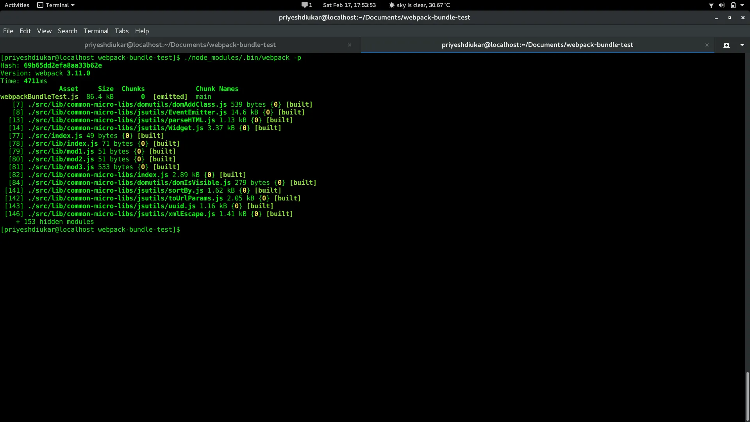Close the first terminal tab
This screenshot has height=422, width=750.
click(x=350, y=45)
